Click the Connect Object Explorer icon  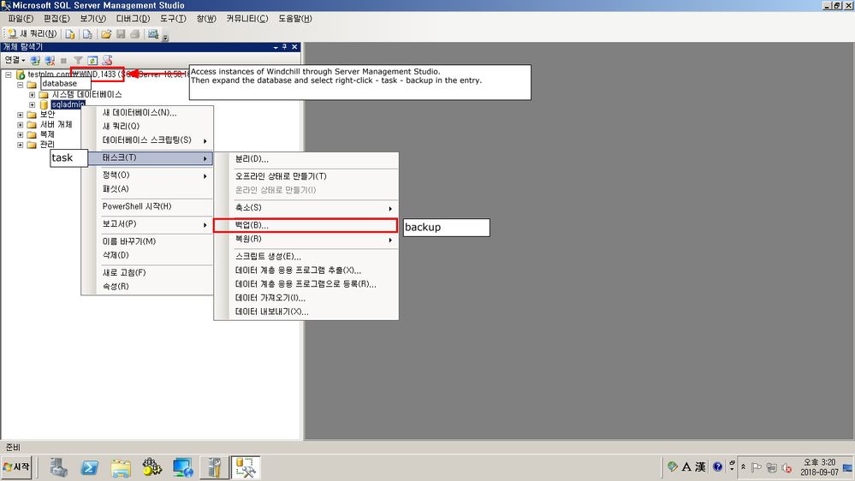[x=35, y=60]
